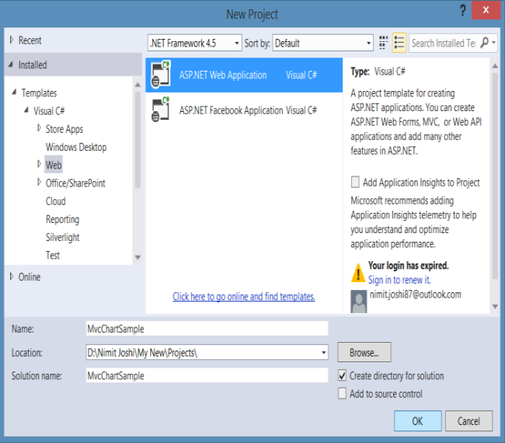The height and width of the screenshot is (443, 505).
Task: Collapse the Templates tree node
Action: pyautogui.click(x=14, y=92)
